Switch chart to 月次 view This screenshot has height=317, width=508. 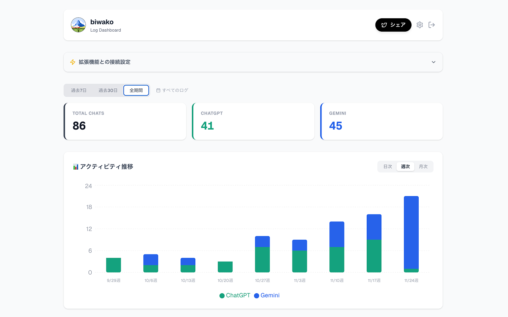coord(423,167)
